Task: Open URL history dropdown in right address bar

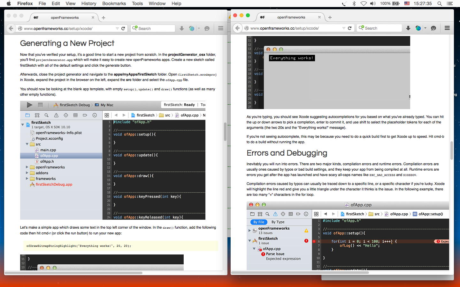Action: (344, 28)
